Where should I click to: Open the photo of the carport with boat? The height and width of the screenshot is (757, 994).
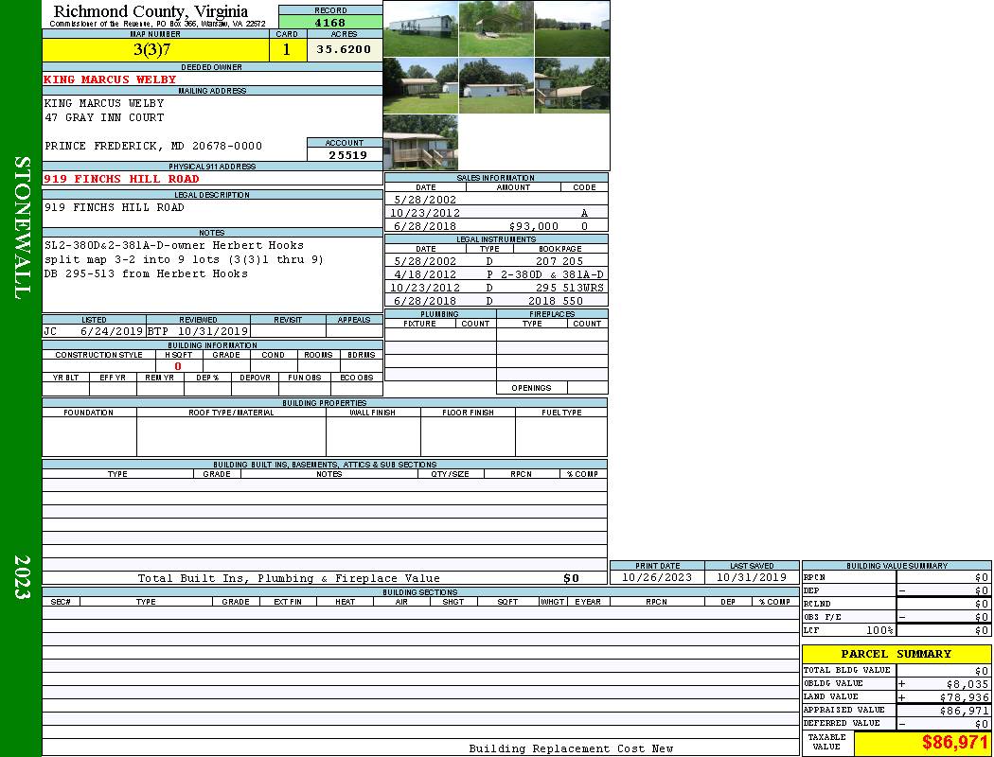pyautogui.click(x=496, y=28)
